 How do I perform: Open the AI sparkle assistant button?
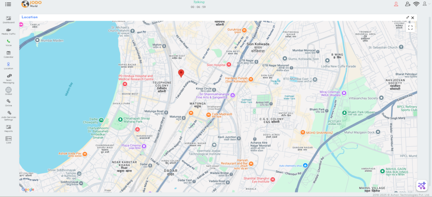click(x=421, y=186)
